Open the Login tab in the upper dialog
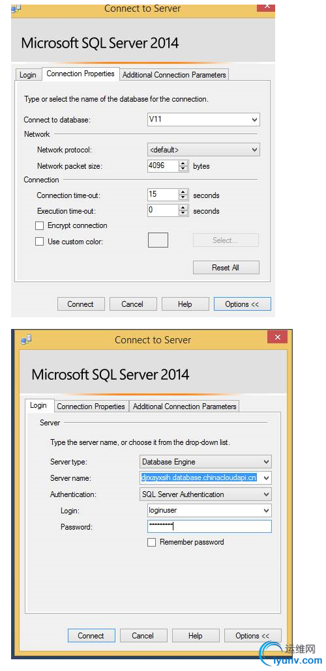The width and height of the screenshot is (326, 671). [28, 74]
